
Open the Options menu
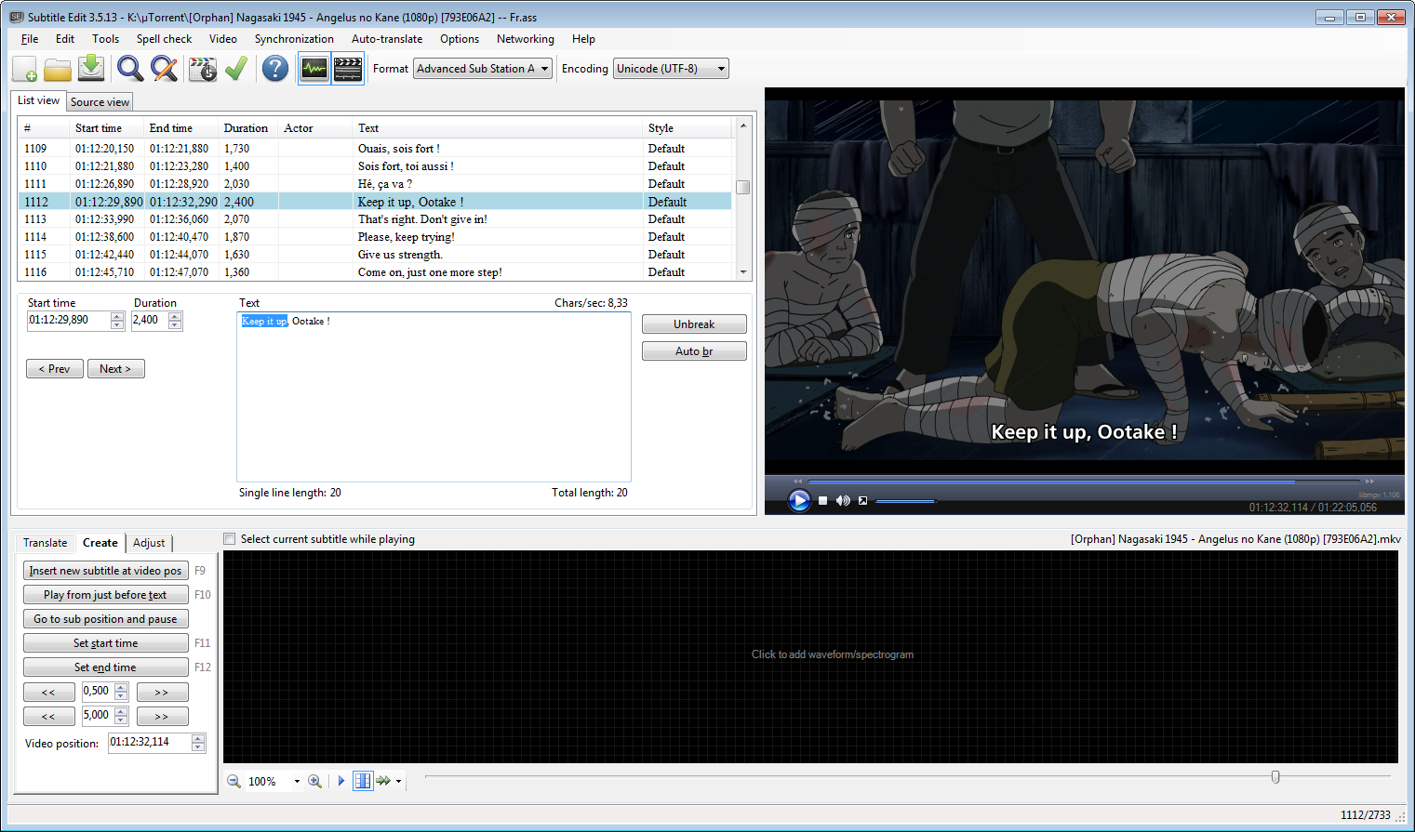[460, 39]
